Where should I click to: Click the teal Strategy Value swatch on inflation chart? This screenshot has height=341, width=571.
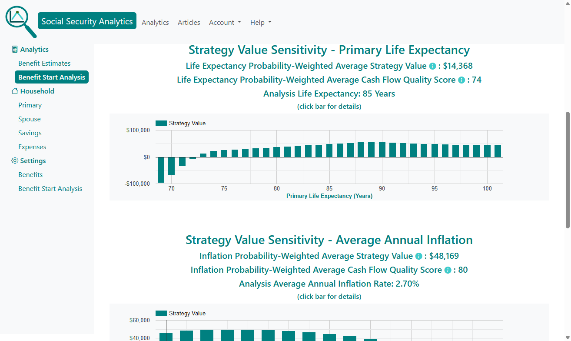[x=161, y=313]
